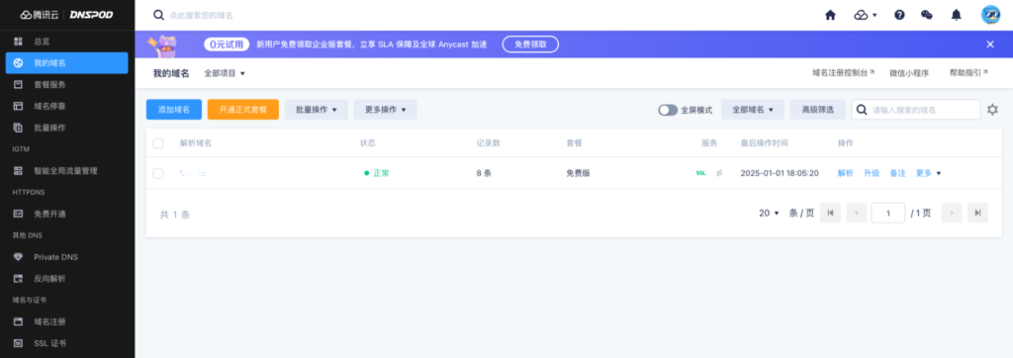1013x358 pixels.
Task: Open the 全部域名 filter dropdown
Action: [753, 110]
